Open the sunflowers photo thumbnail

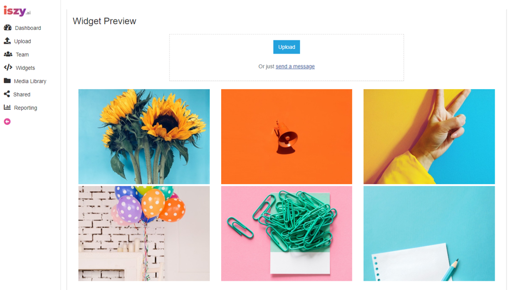tap(144, 136)
